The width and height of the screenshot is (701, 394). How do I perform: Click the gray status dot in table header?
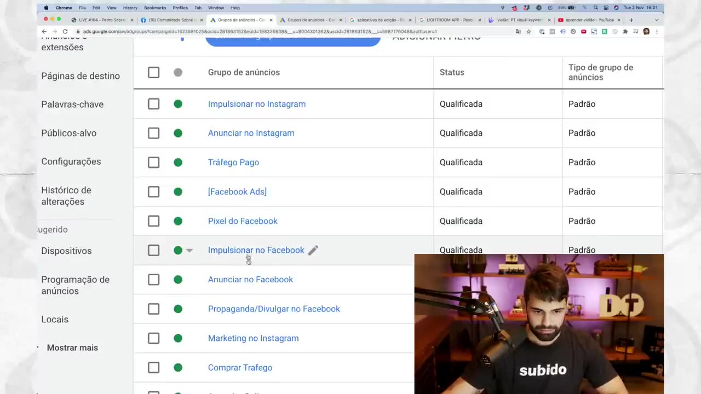(178, 72)
